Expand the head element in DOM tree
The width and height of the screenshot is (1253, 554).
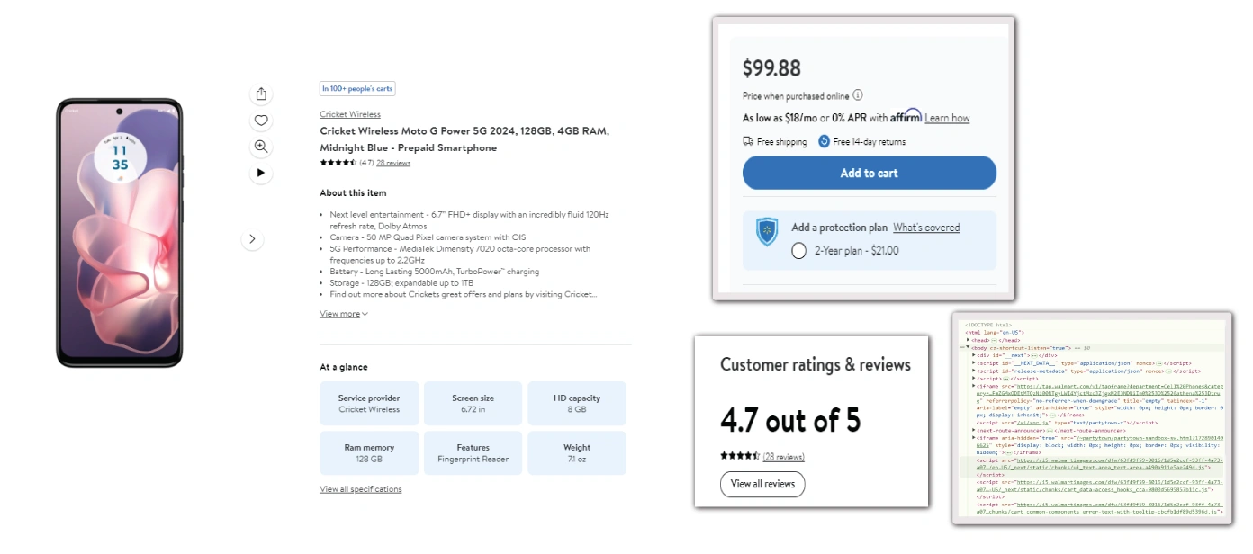tap(969, 340)
